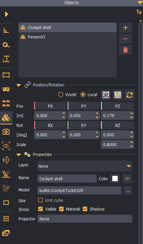Click the Model field builtin:CockpitTurkA320
The width and height of the screenshot is (143, 244).
click(79, 190)
